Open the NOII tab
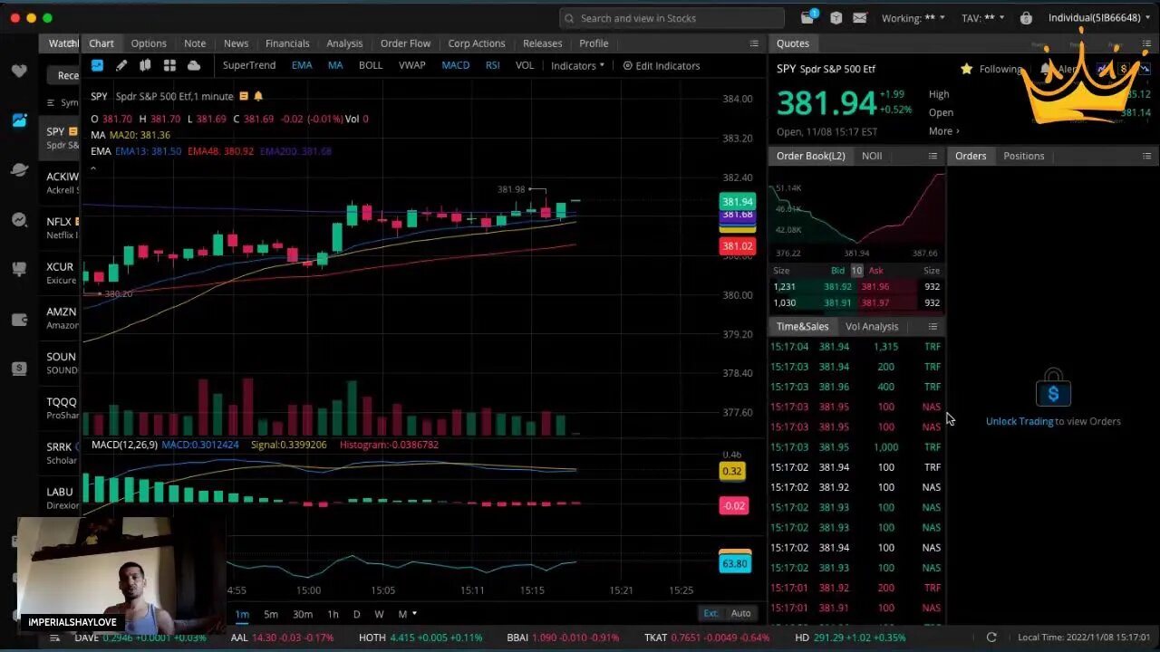 [872, 156]
